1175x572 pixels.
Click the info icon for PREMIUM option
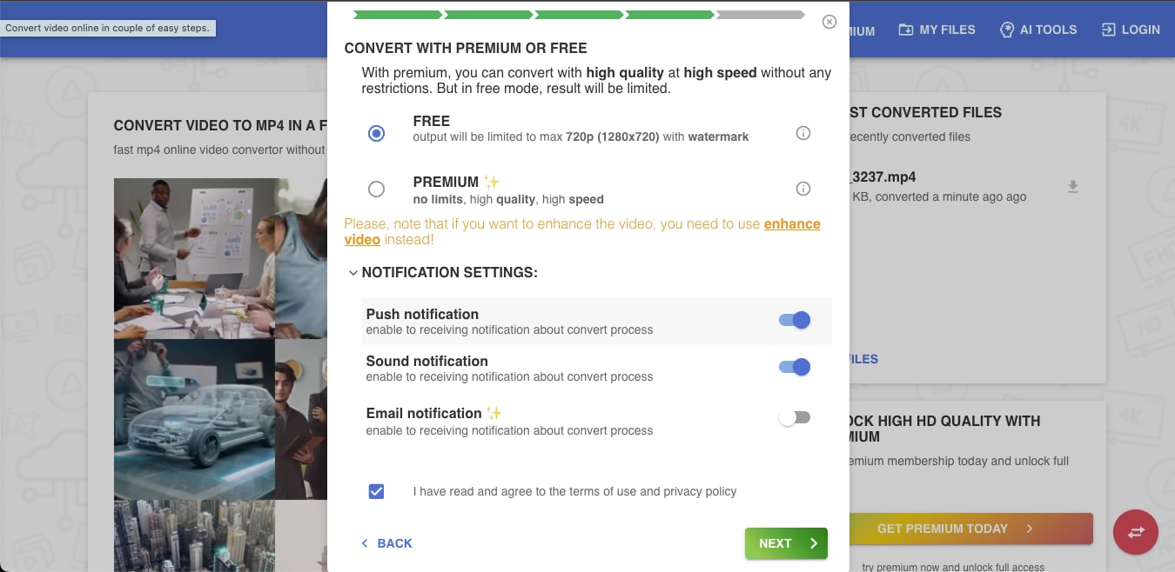coord(803,189)
